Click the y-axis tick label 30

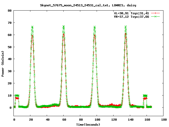10,71
